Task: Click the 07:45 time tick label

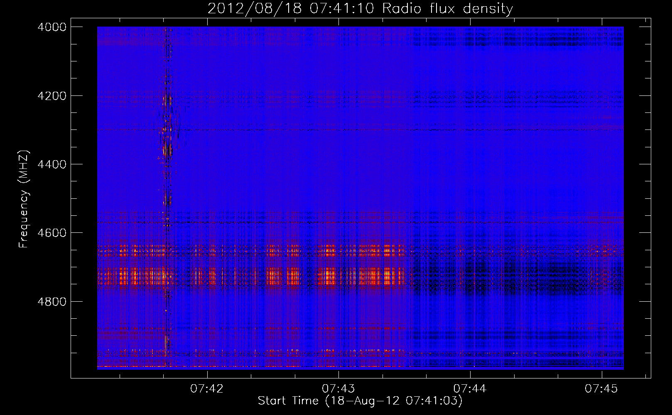Action: pos(601,389)
